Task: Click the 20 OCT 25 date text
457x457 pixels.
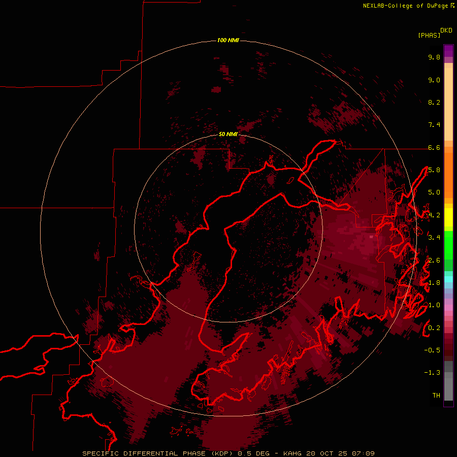Action: point(327,453)
